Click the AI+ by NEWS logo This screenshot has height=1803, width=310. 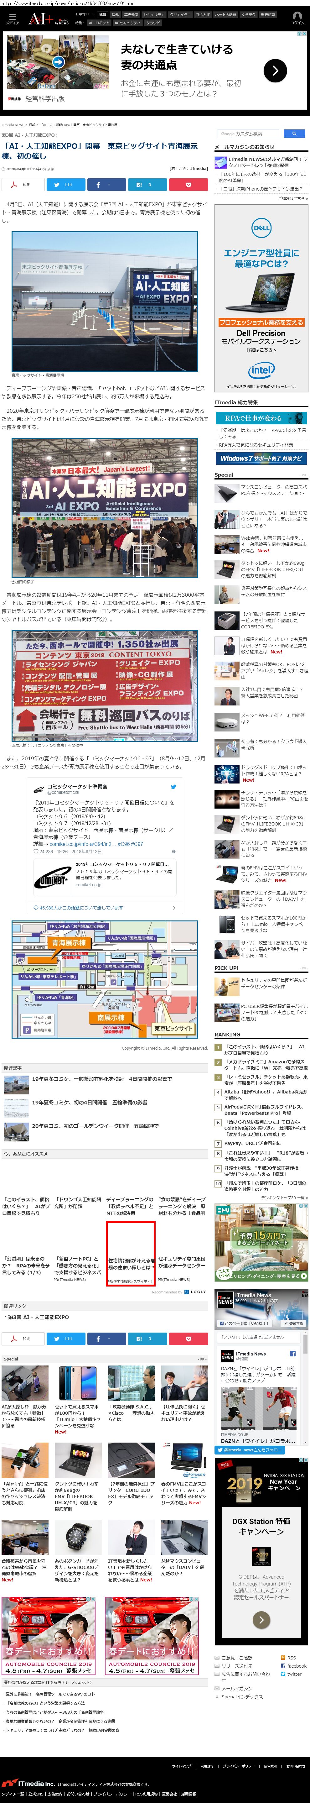(x=48, y=18)
